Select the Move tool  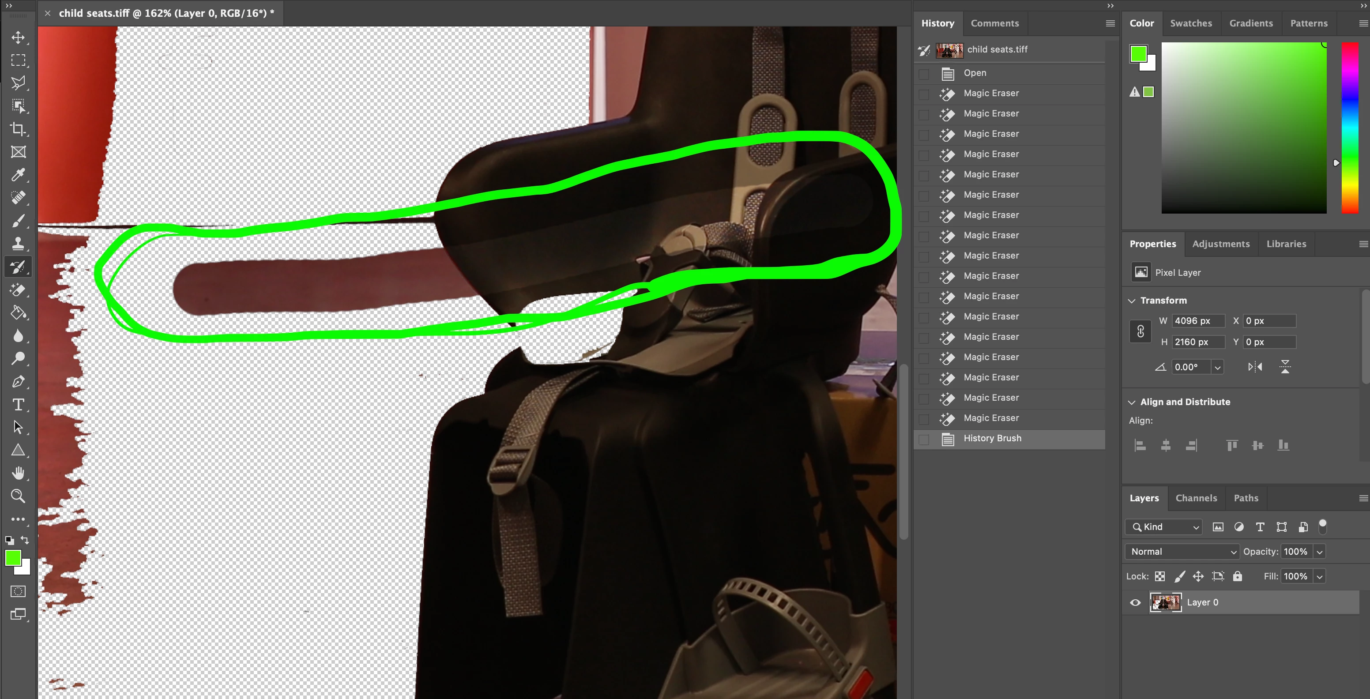(x=18, y=38)
